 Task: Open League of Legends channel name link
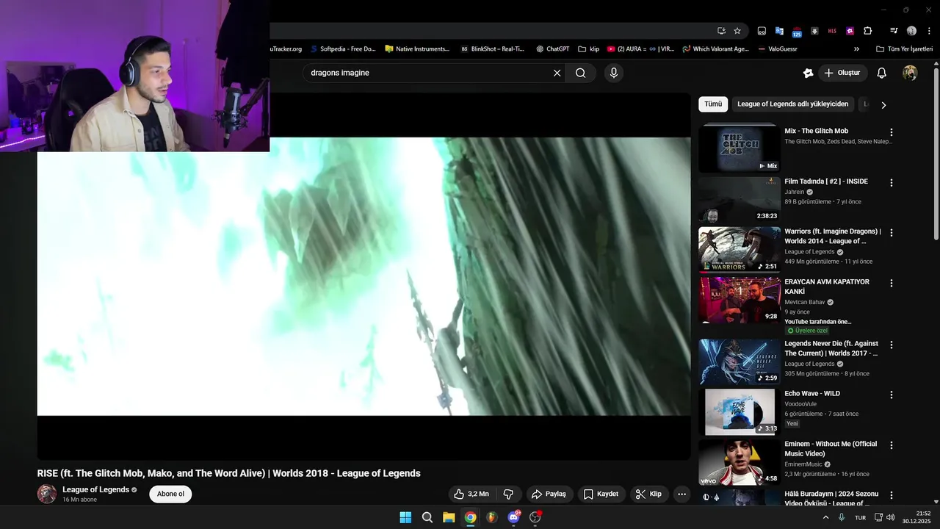(95, 489)
